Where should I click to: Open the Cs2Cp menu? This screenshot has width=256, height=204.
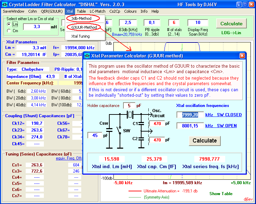115,11
